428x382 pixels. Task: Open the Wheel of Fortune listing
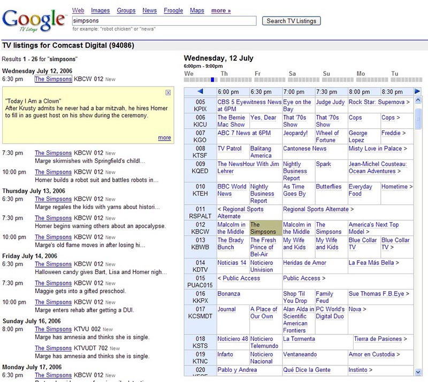[327, 136]
